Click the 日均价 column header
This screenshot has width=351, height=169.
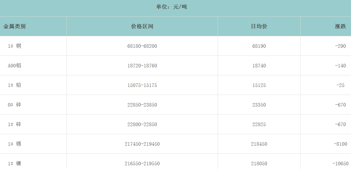point(259,26)
